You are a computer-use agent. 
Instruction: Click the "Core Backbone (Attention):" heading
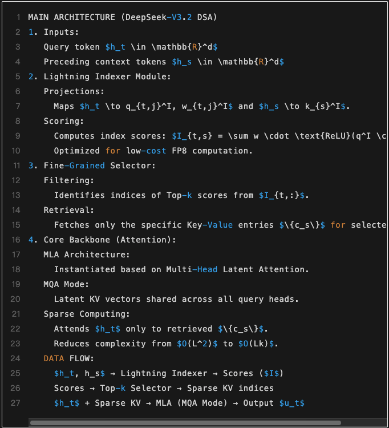[x=110, y=240]
